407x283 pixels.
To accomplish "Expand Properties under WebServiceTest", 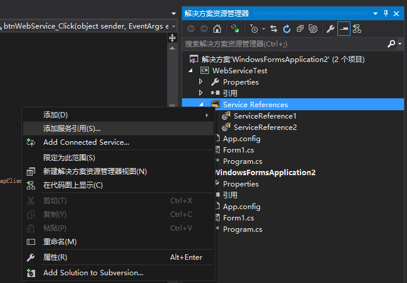I will point(201,82).
